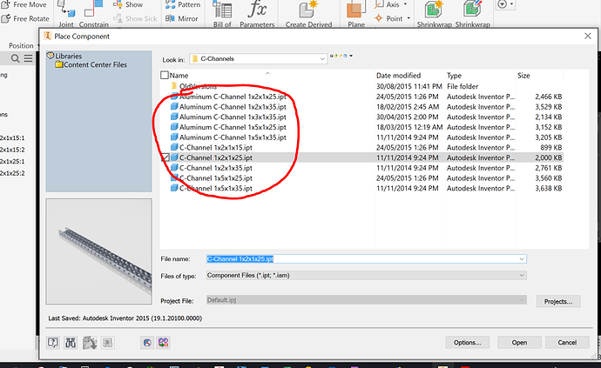Select the work Point tool
This screenshot has width=601, height=368.
(x=388, y=18)
